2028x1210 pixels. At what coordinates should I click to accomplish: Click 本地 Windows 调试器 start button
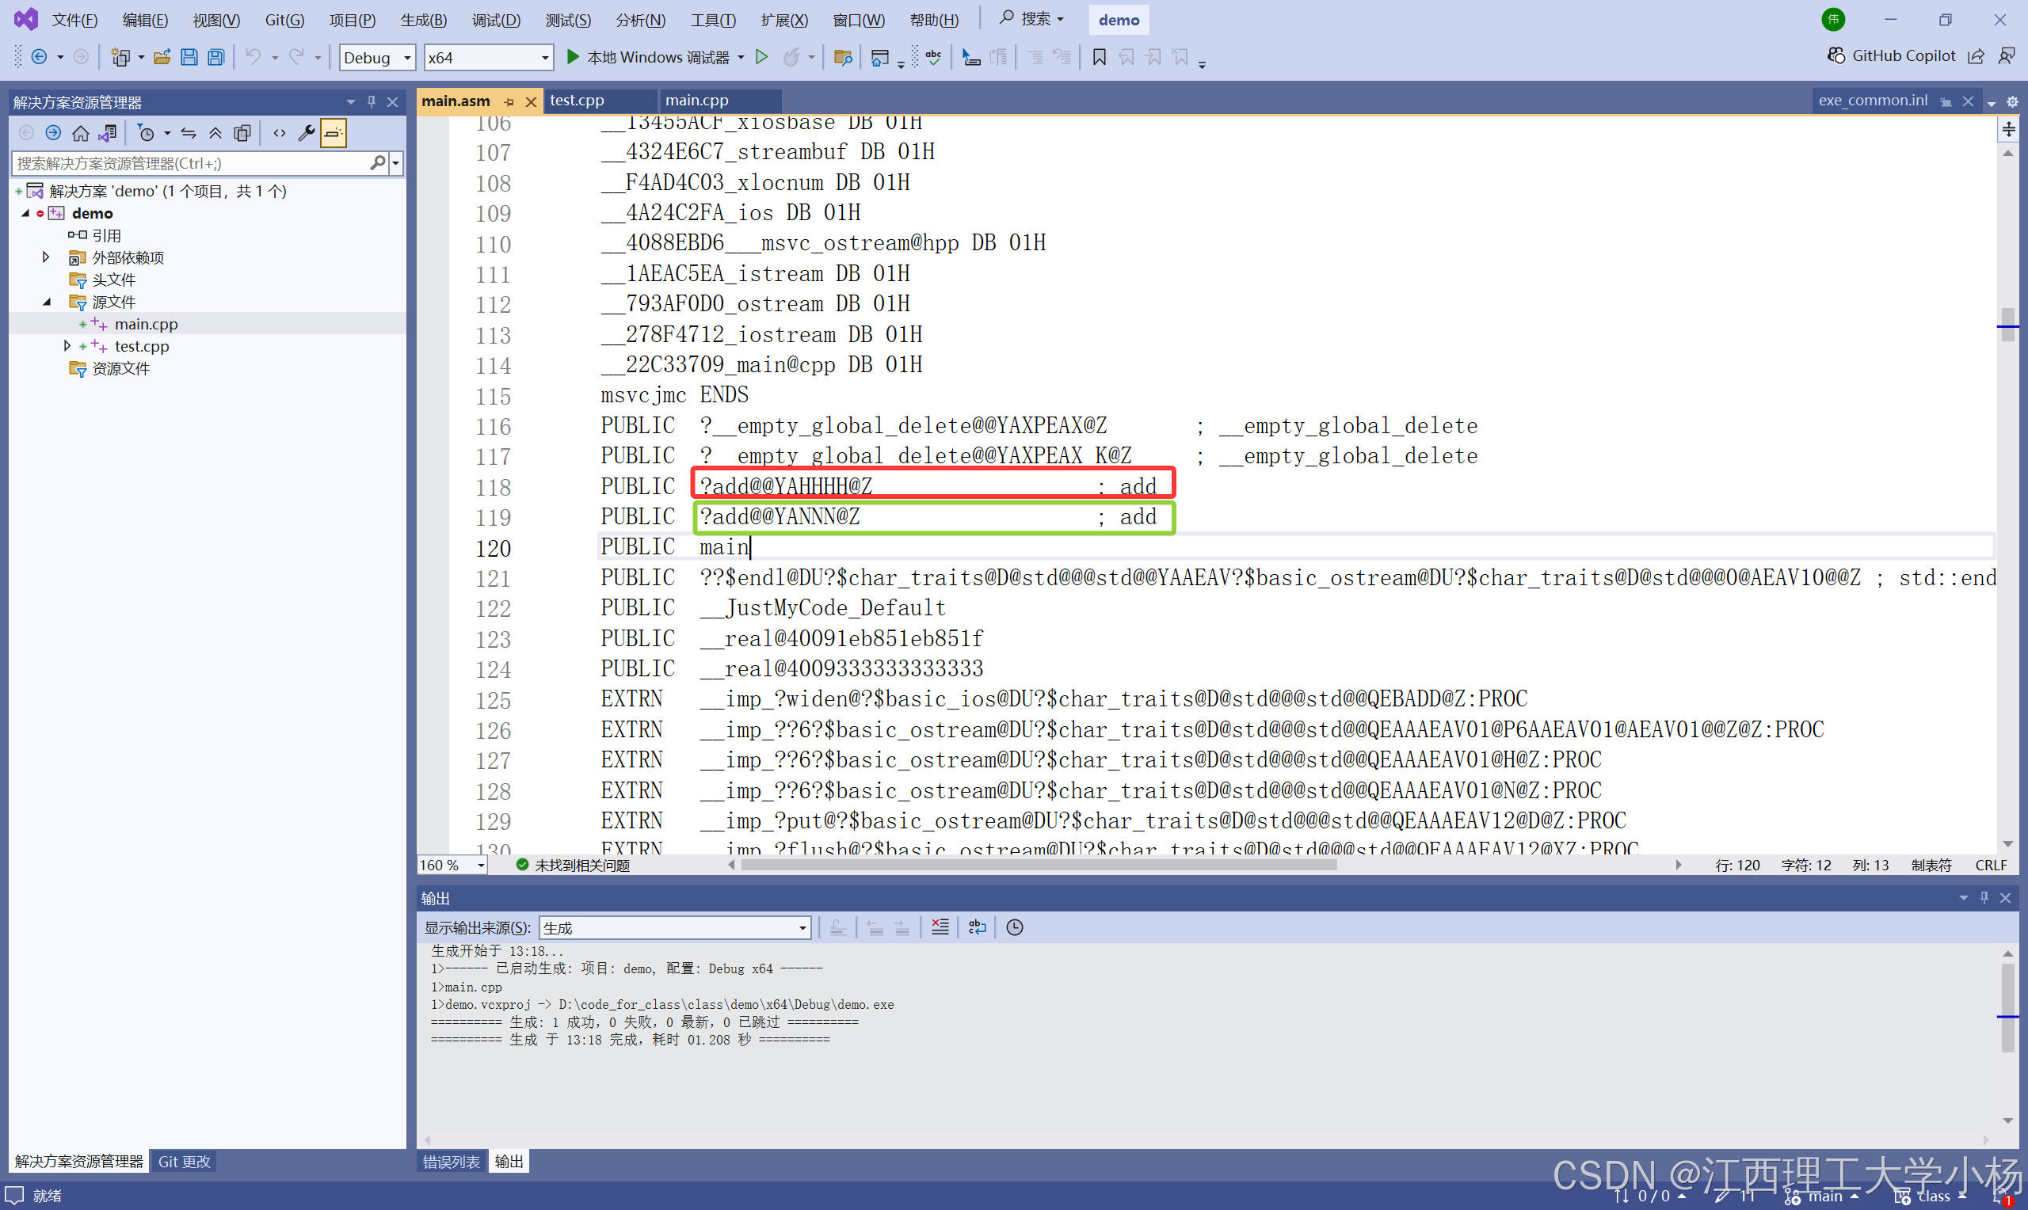pyautogui.click(x=648, y=57)
